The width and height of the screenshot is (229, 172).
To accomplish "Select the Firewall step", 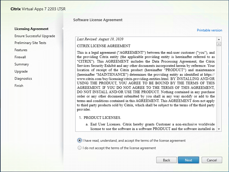I will [x=20, y=57].
